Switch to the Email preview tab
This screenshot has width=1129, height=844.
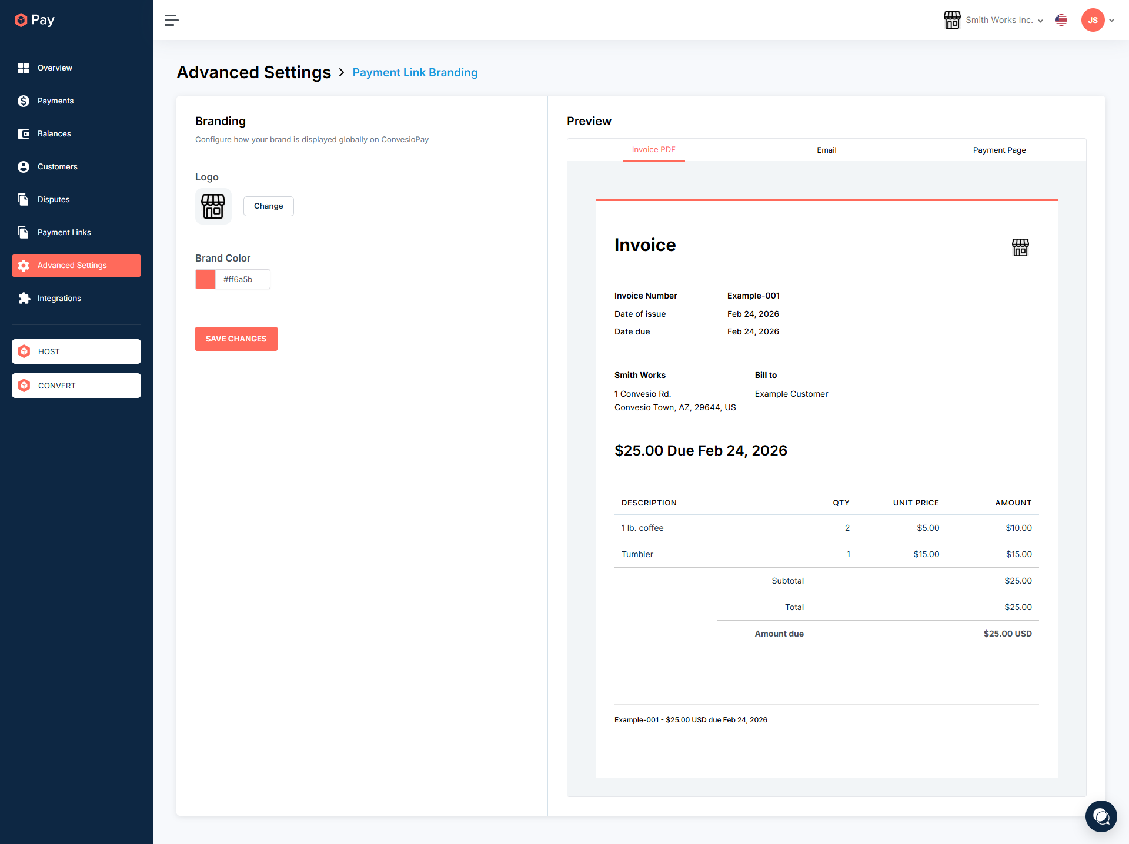(826, 150)
